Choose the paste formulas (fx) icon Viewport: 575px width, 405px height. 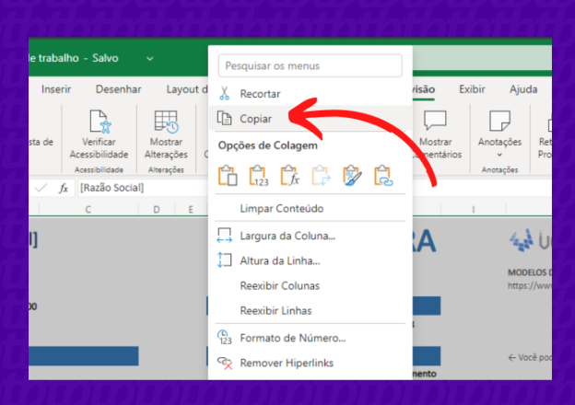[x=289, y=175]
